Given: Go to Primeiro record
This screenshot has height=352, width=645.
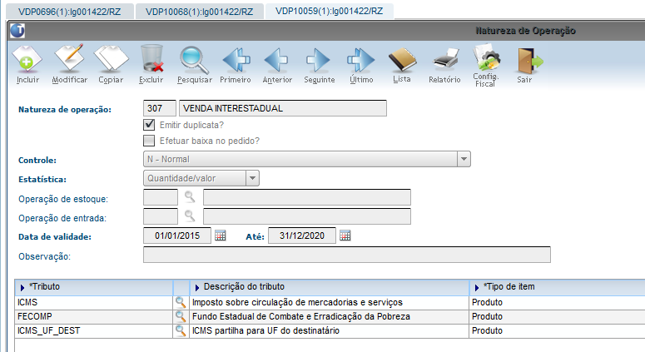Looking at the screenshot, I should pos(236,60).
